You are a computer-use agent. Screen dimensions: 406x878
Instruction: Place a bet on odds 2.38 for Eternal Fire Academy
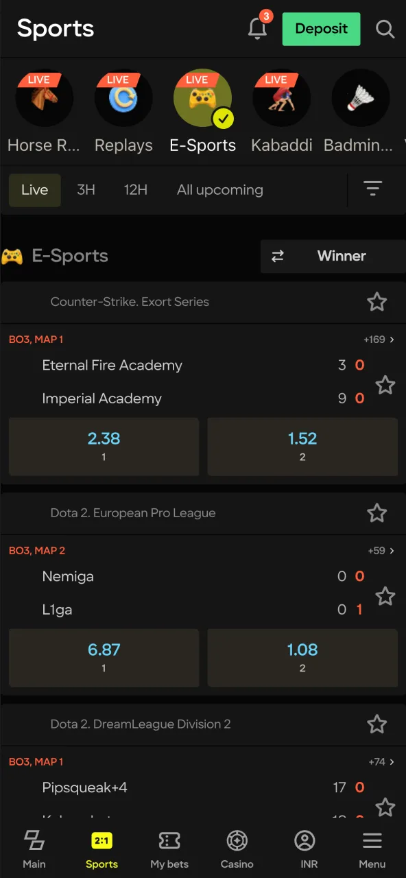(104, 447)
